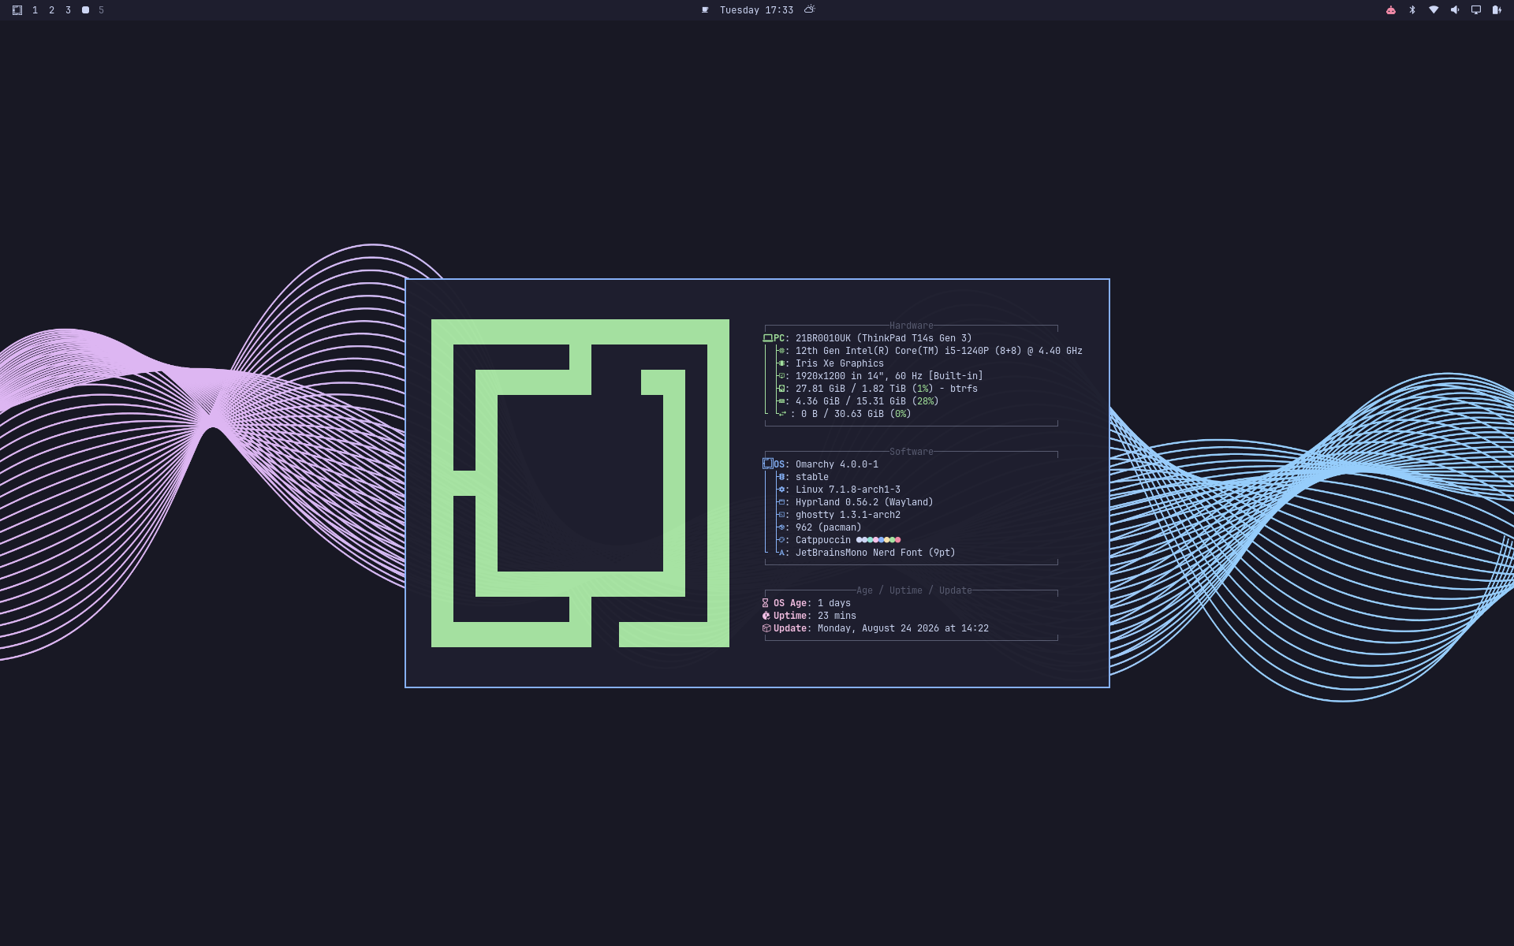
Task: Open the weather icon beside the clock
Action: (x=810, y=9)
